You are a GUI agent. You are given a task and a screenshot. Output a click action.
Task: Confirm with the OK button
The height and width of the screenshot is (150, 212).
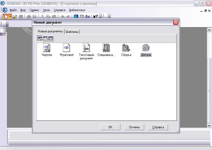[110, 127]
